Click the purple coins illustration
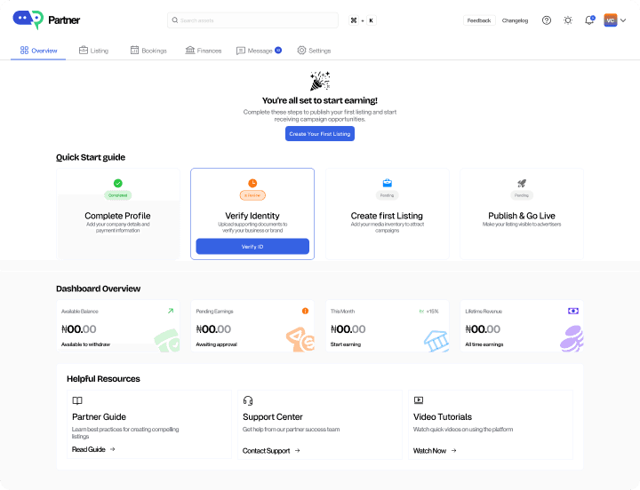640x490 pixels. pyautogui.click(x=572, y=339)
